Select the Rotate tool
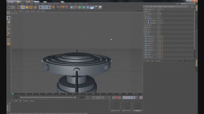The width and height of the screenshot is (204, 114). (31, 7)
